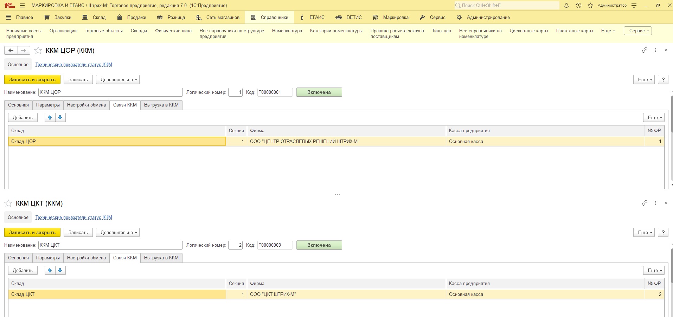Screen dimensions: 673x317
Task: Focus the search field Поиск Ctrl+Shift+F
Action: click(x=507, y=6)
